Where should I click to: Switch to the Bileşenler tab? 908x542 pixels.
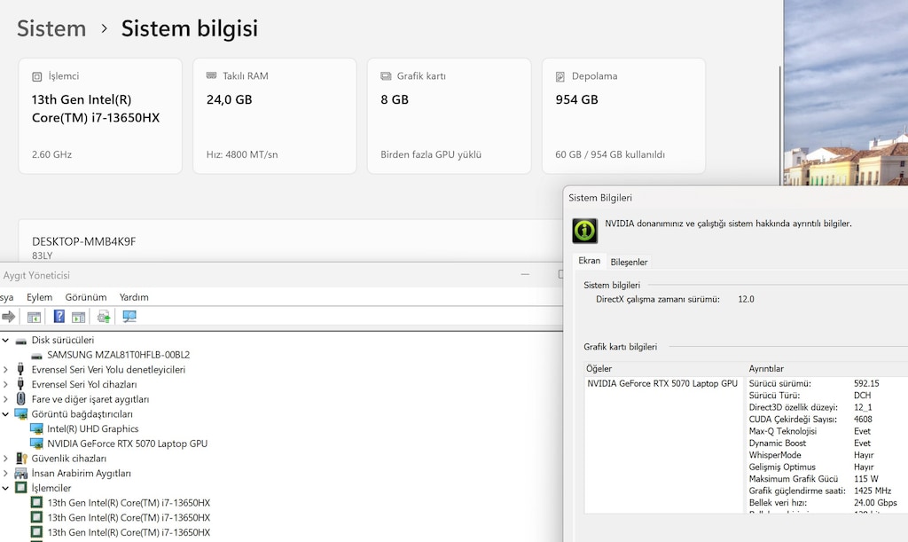(x=629, y=262)
